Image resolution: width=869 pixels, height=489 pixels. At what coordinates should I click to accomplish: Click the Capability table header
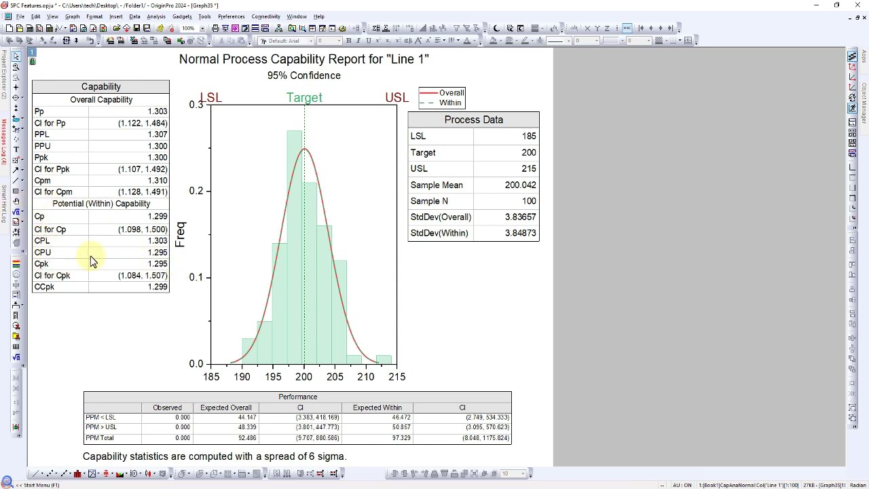pyautogui.click(x=100, y=86)
